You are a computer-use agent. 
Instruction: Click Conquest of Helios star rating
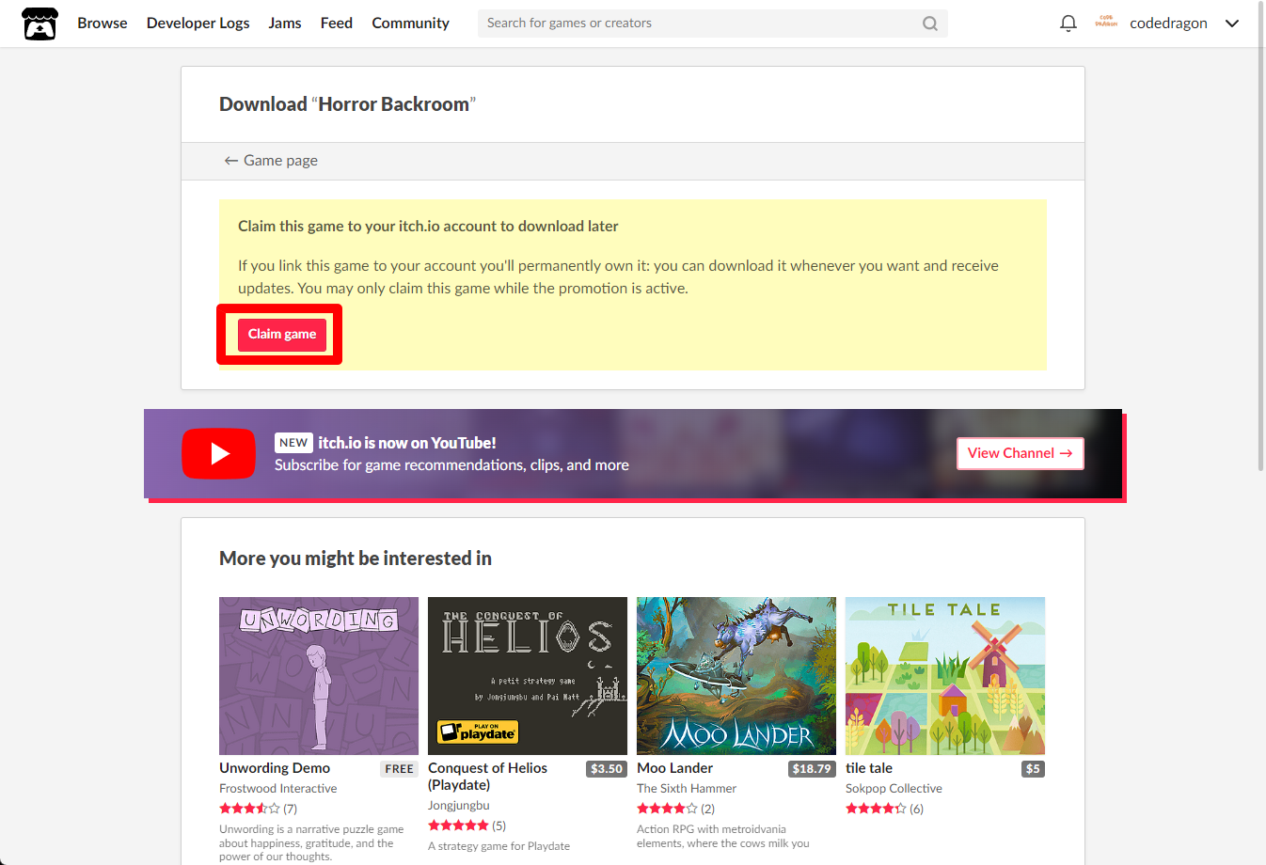click(x=458, y=826)
